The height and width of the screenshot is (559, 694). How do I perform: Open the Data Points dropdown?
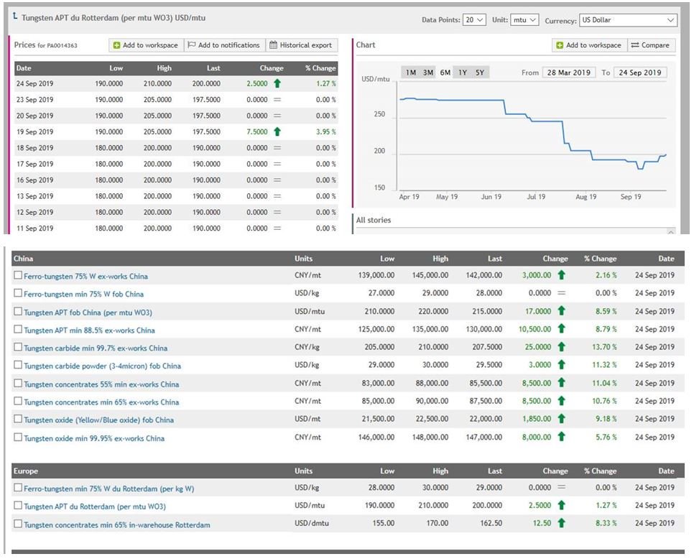tap(474, 20)
